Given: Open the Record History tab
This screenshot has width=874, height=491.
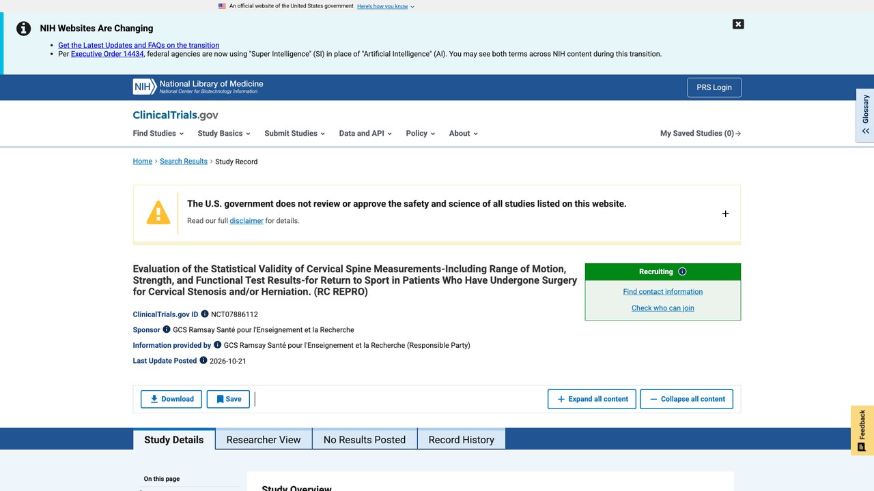Looking at the screenshot, I should [x=462, y=440].
